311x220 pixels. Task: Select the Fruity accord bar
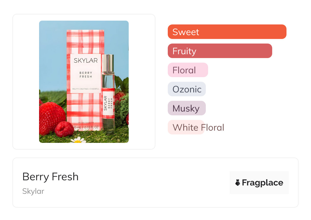[x=220, y=51]
